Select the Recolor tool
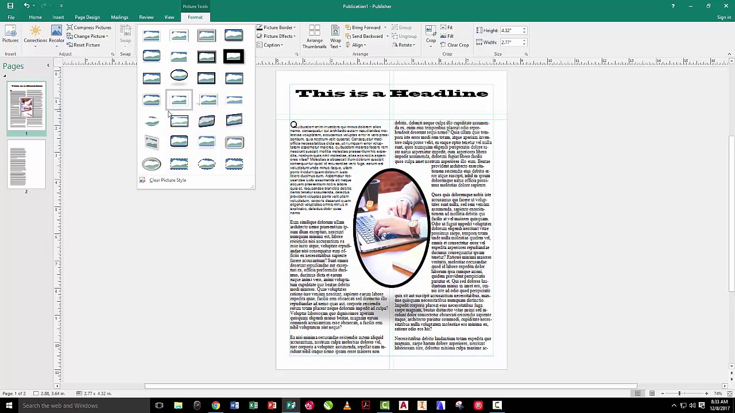The height and width of the screenshot is (413, 735). pyautogui.click(x=57, y=36)
